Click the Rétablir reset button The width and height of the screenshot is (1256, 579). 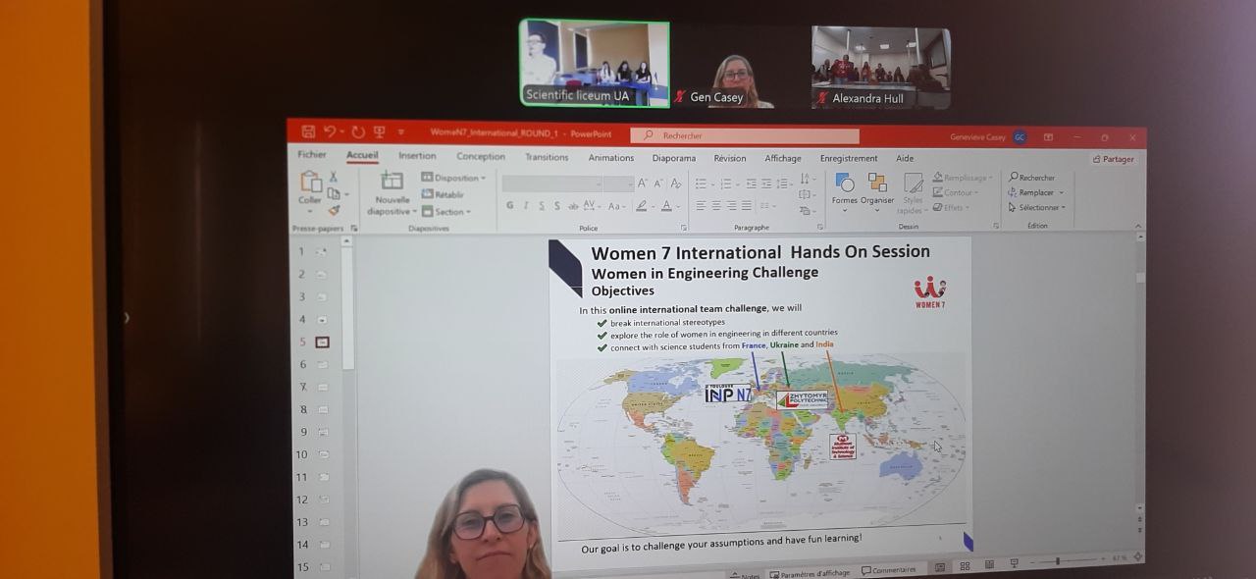(444, 194)
